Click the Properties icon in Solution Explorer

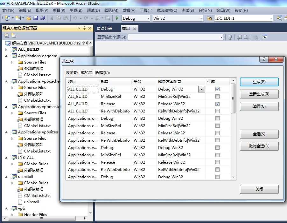click(x=7, y=36)
